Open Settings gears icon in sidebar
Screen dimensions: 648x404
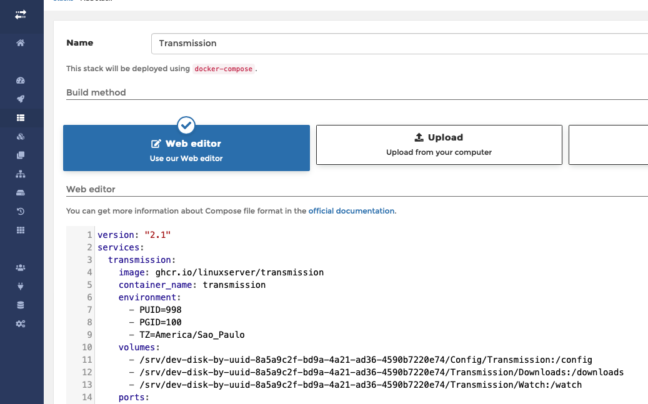coord(21,324)
